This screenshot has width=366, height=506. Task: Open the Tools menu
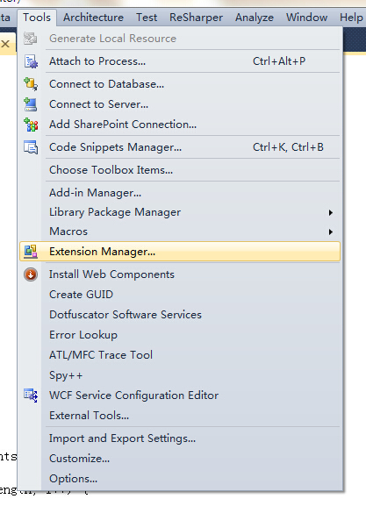(x=37, y=18)
